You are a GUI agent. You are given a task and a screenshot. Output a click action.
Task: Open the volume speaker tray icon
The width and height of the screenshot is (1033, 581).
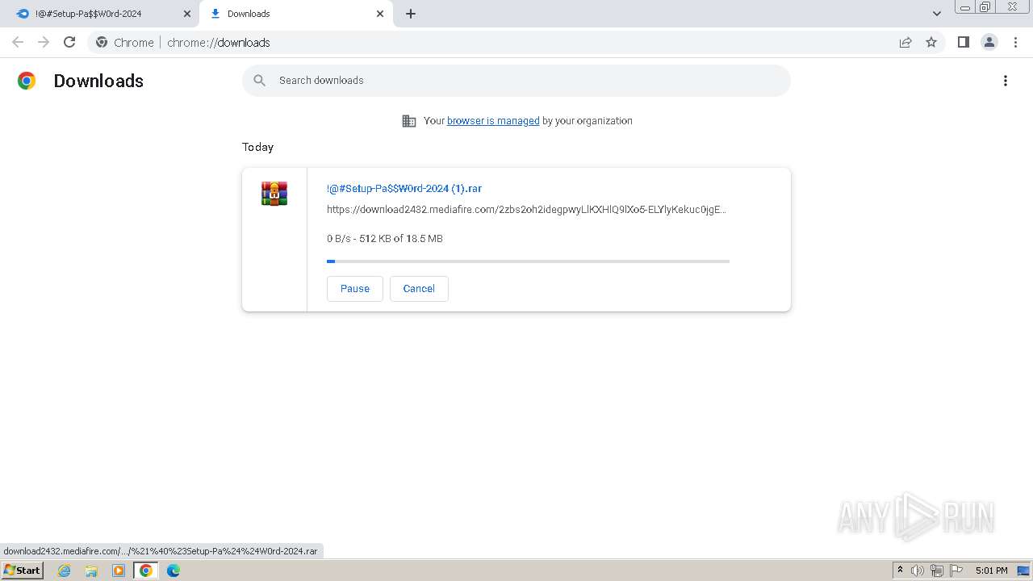pos(918,571)
